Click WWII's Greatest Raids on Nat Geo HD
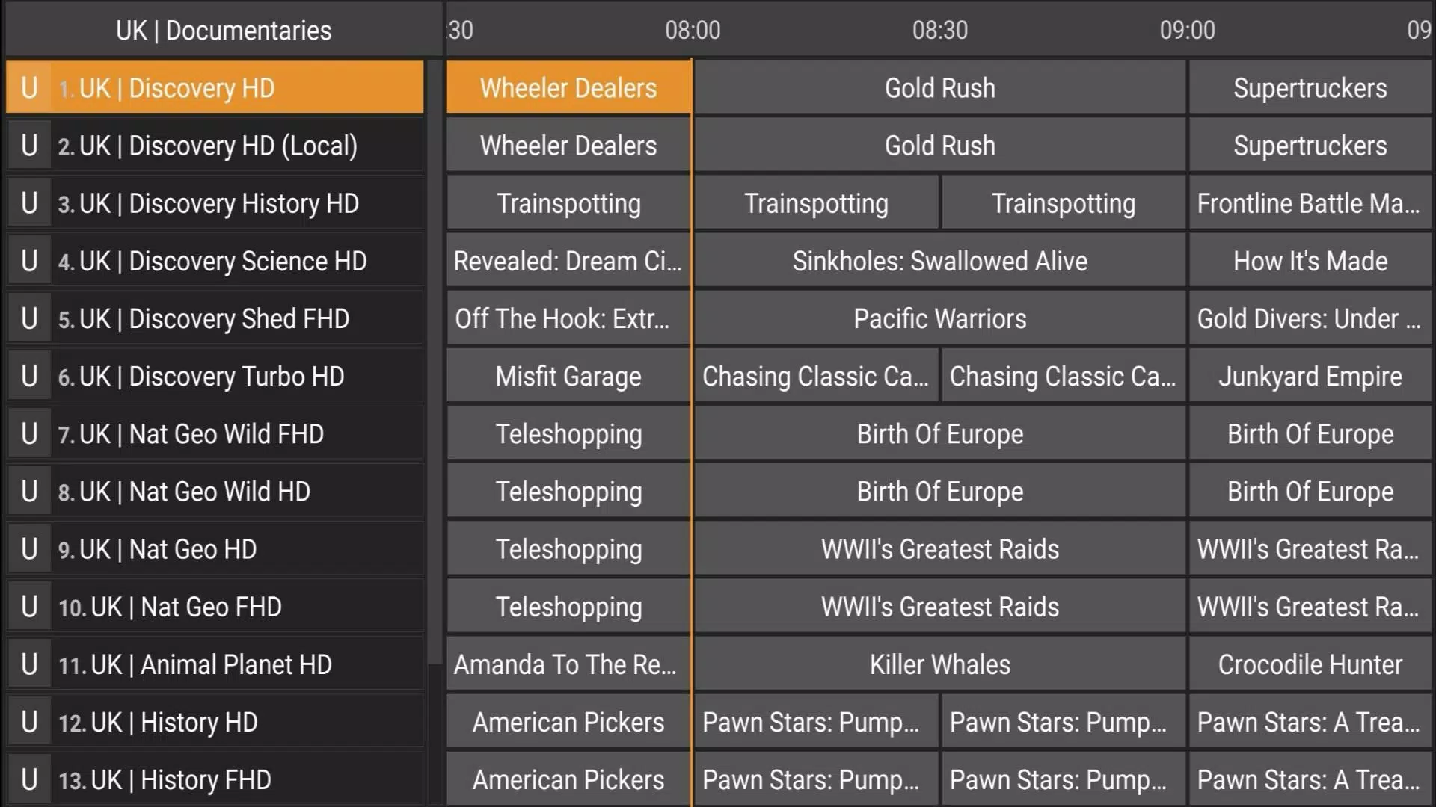Screen dimensions: 1436x807 click(940, 549)
